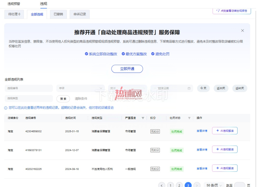The width and height of the screenshot is (257, 187).
Task: Click the 违规编号 input field
Action: 29,88
